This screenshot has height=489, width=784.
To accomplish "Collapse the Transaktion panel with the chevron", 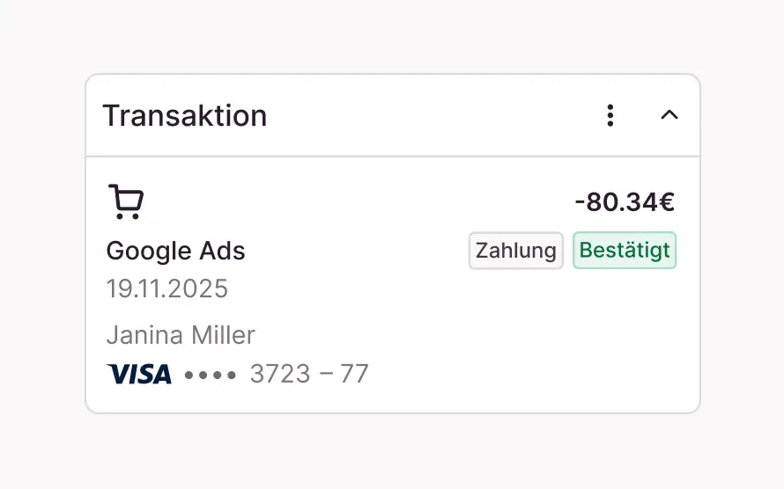I will pyautogui.click(x=669, y=115).
